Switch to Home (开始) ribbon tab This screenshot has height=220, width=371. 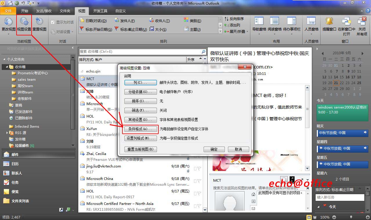coord(25,11)
